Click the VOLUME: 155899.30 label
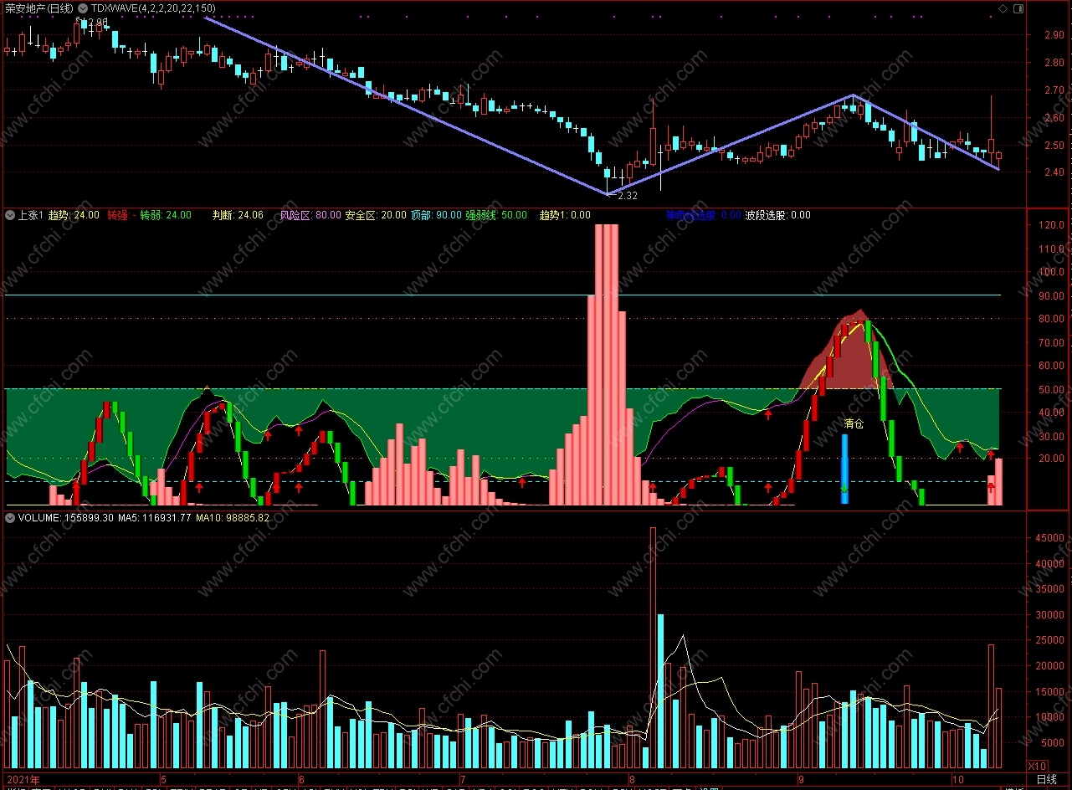The width and height of the screenshot is (1072, 790). pos(66,518)
